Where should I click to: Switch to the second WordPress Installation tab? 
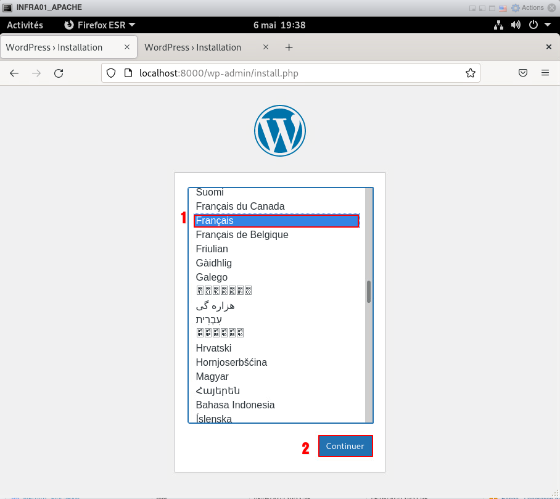tap(192, 47)
